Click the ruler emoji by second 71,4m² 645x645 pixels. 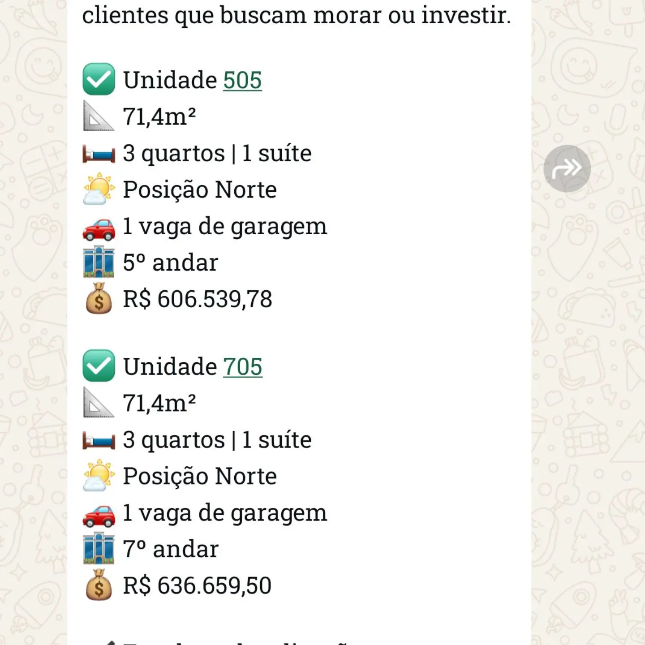pos(99,403)
